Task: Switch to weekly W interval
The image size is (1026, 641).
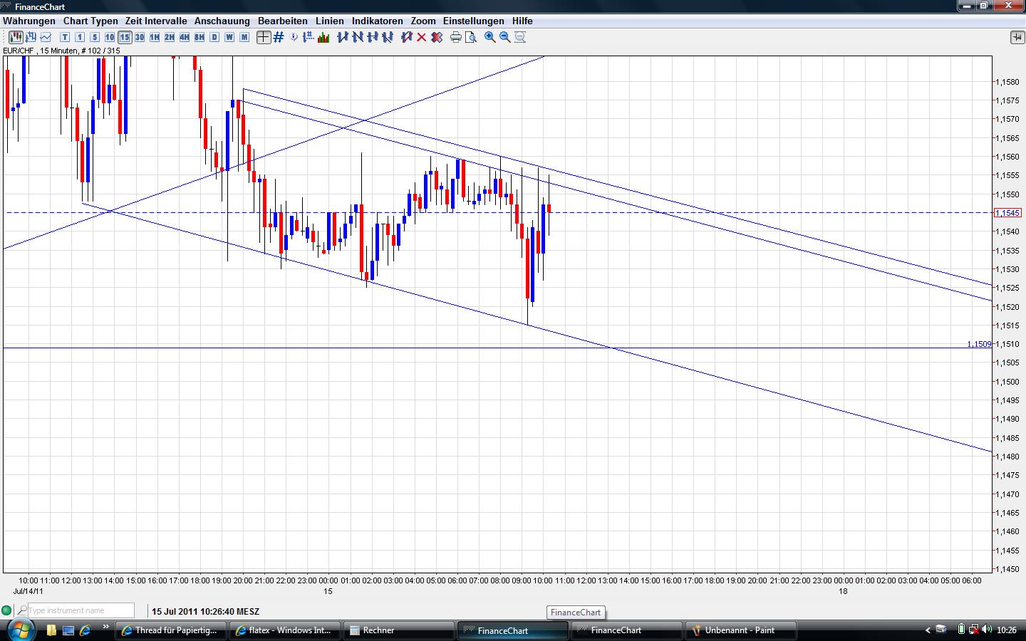Action: [x=229, y=37]
